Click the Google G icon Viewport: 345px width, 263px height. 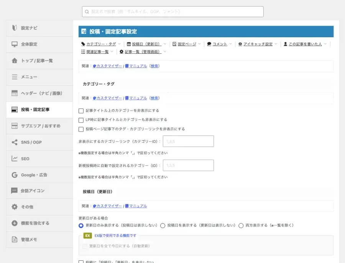[15, 175]
